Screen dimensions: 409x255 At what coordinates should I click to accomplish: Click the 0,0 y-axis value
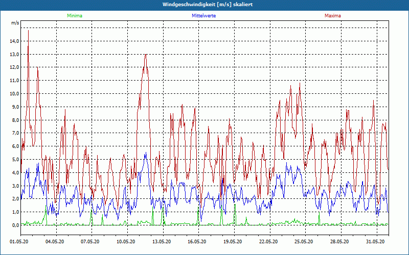point(16,225)
